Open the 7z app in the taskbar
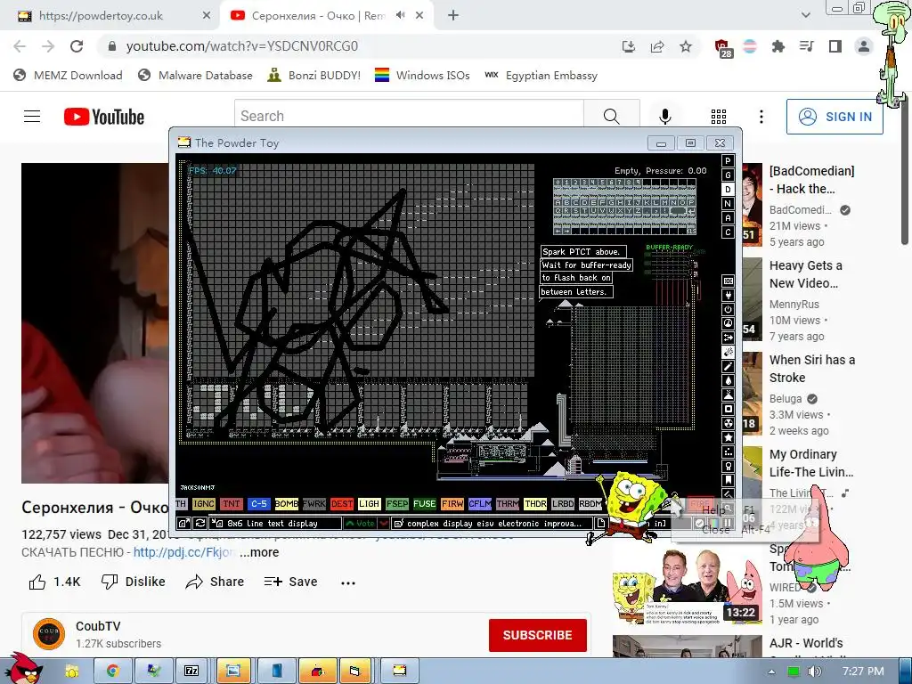The image size is (912, 684). click(x=191, y=671)
